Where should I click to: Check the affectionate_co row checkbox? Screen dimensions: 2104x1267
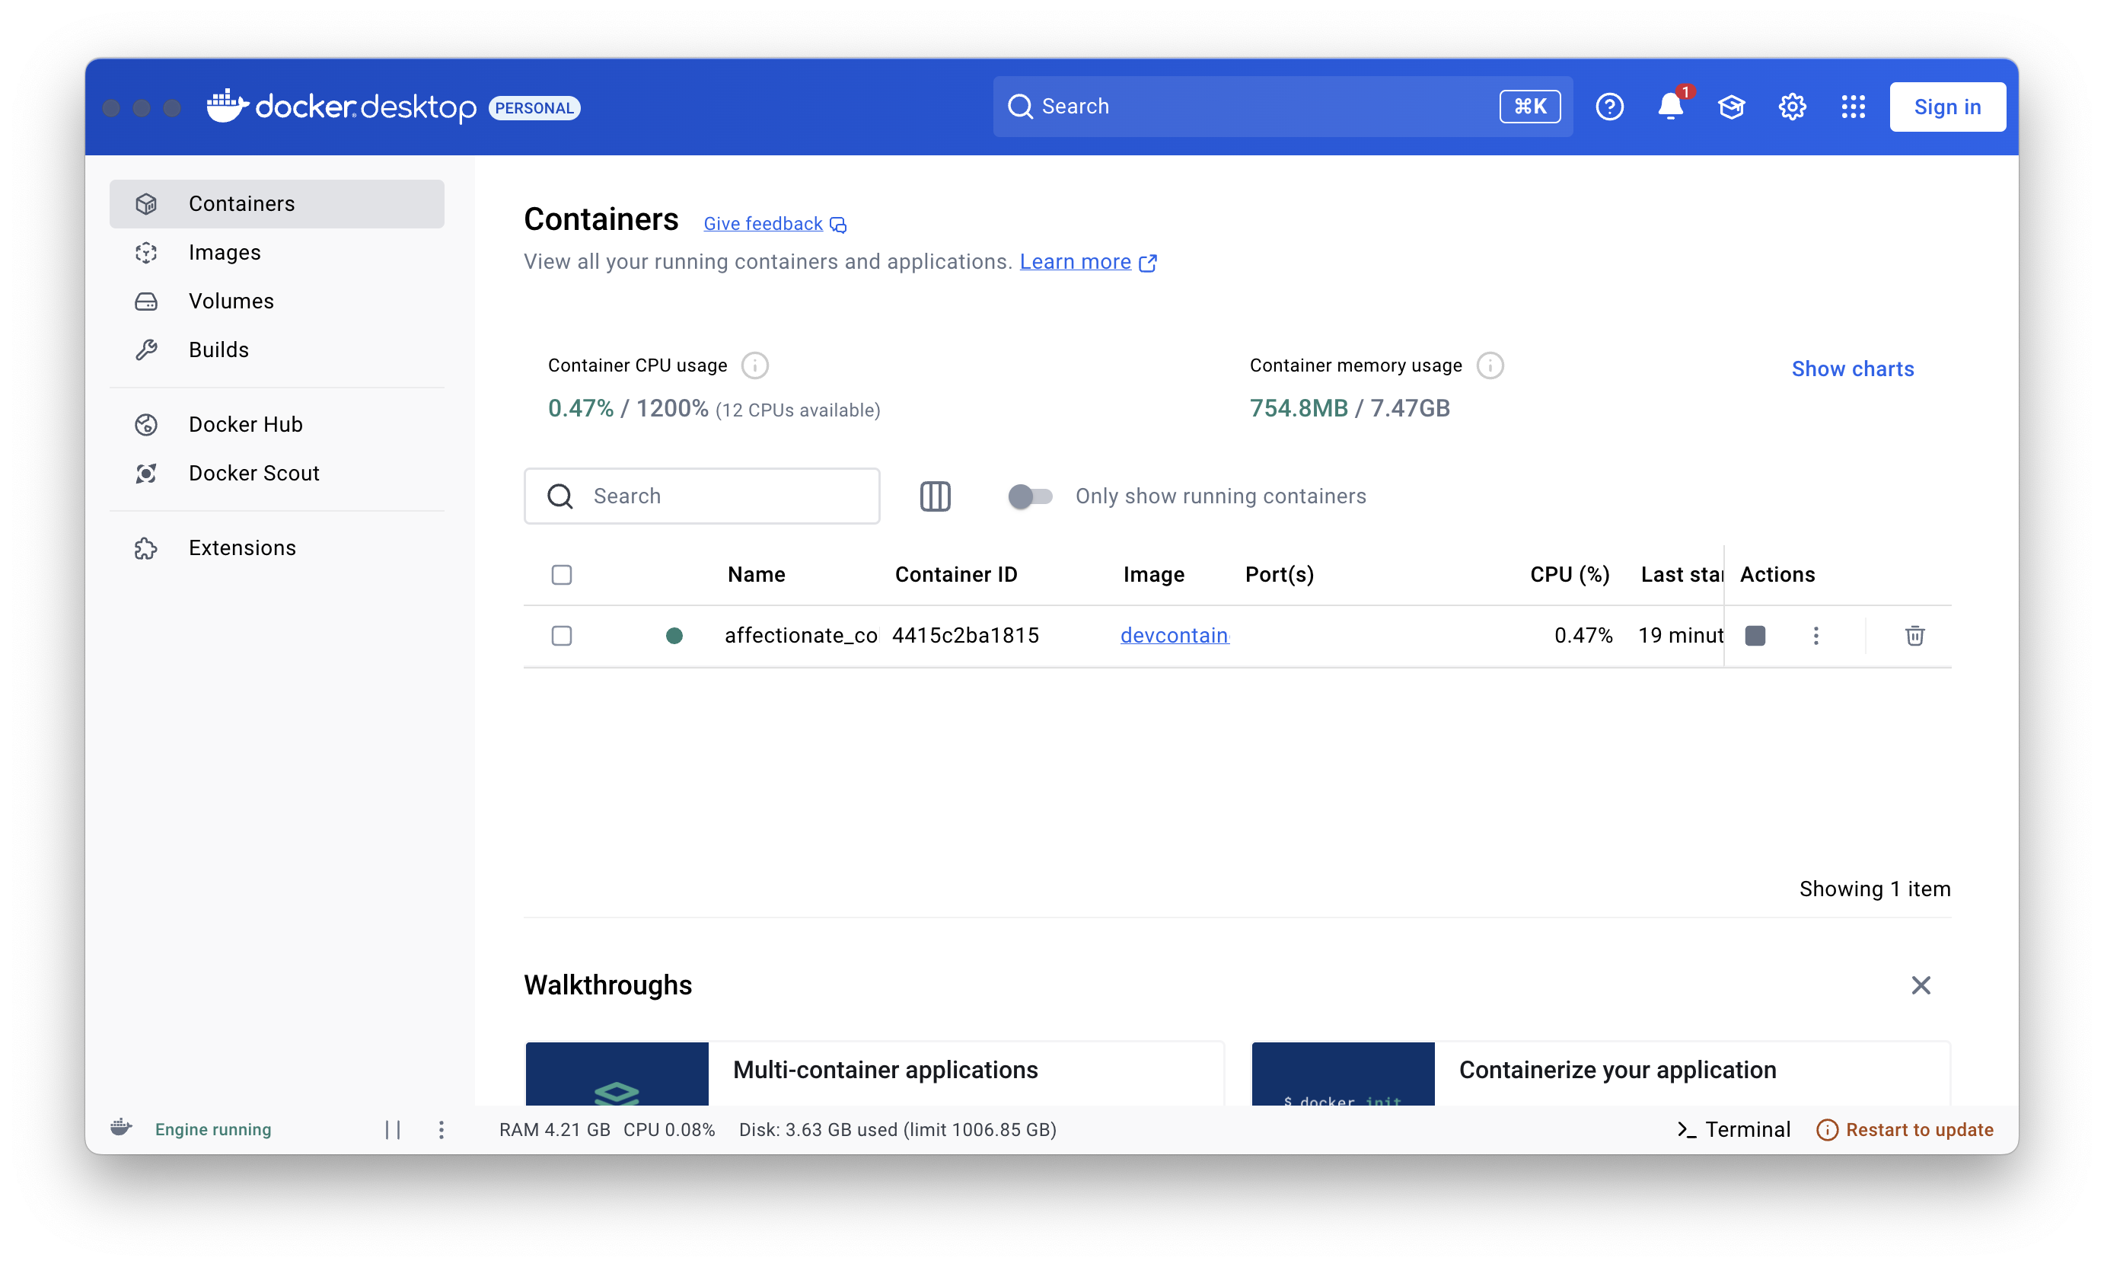563,635
